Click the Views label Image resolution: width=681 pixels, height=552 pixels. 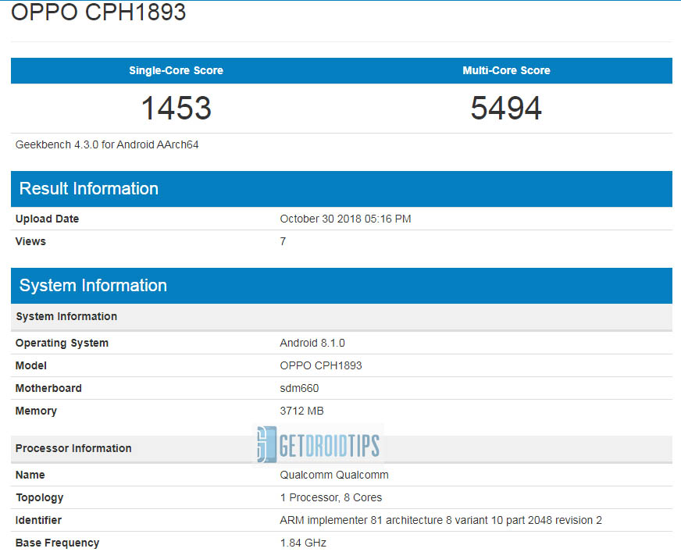click(x=30, y=241)
